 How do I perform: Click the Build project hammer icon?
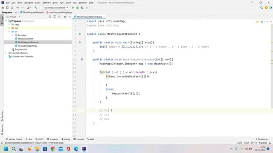coord(36,8)
